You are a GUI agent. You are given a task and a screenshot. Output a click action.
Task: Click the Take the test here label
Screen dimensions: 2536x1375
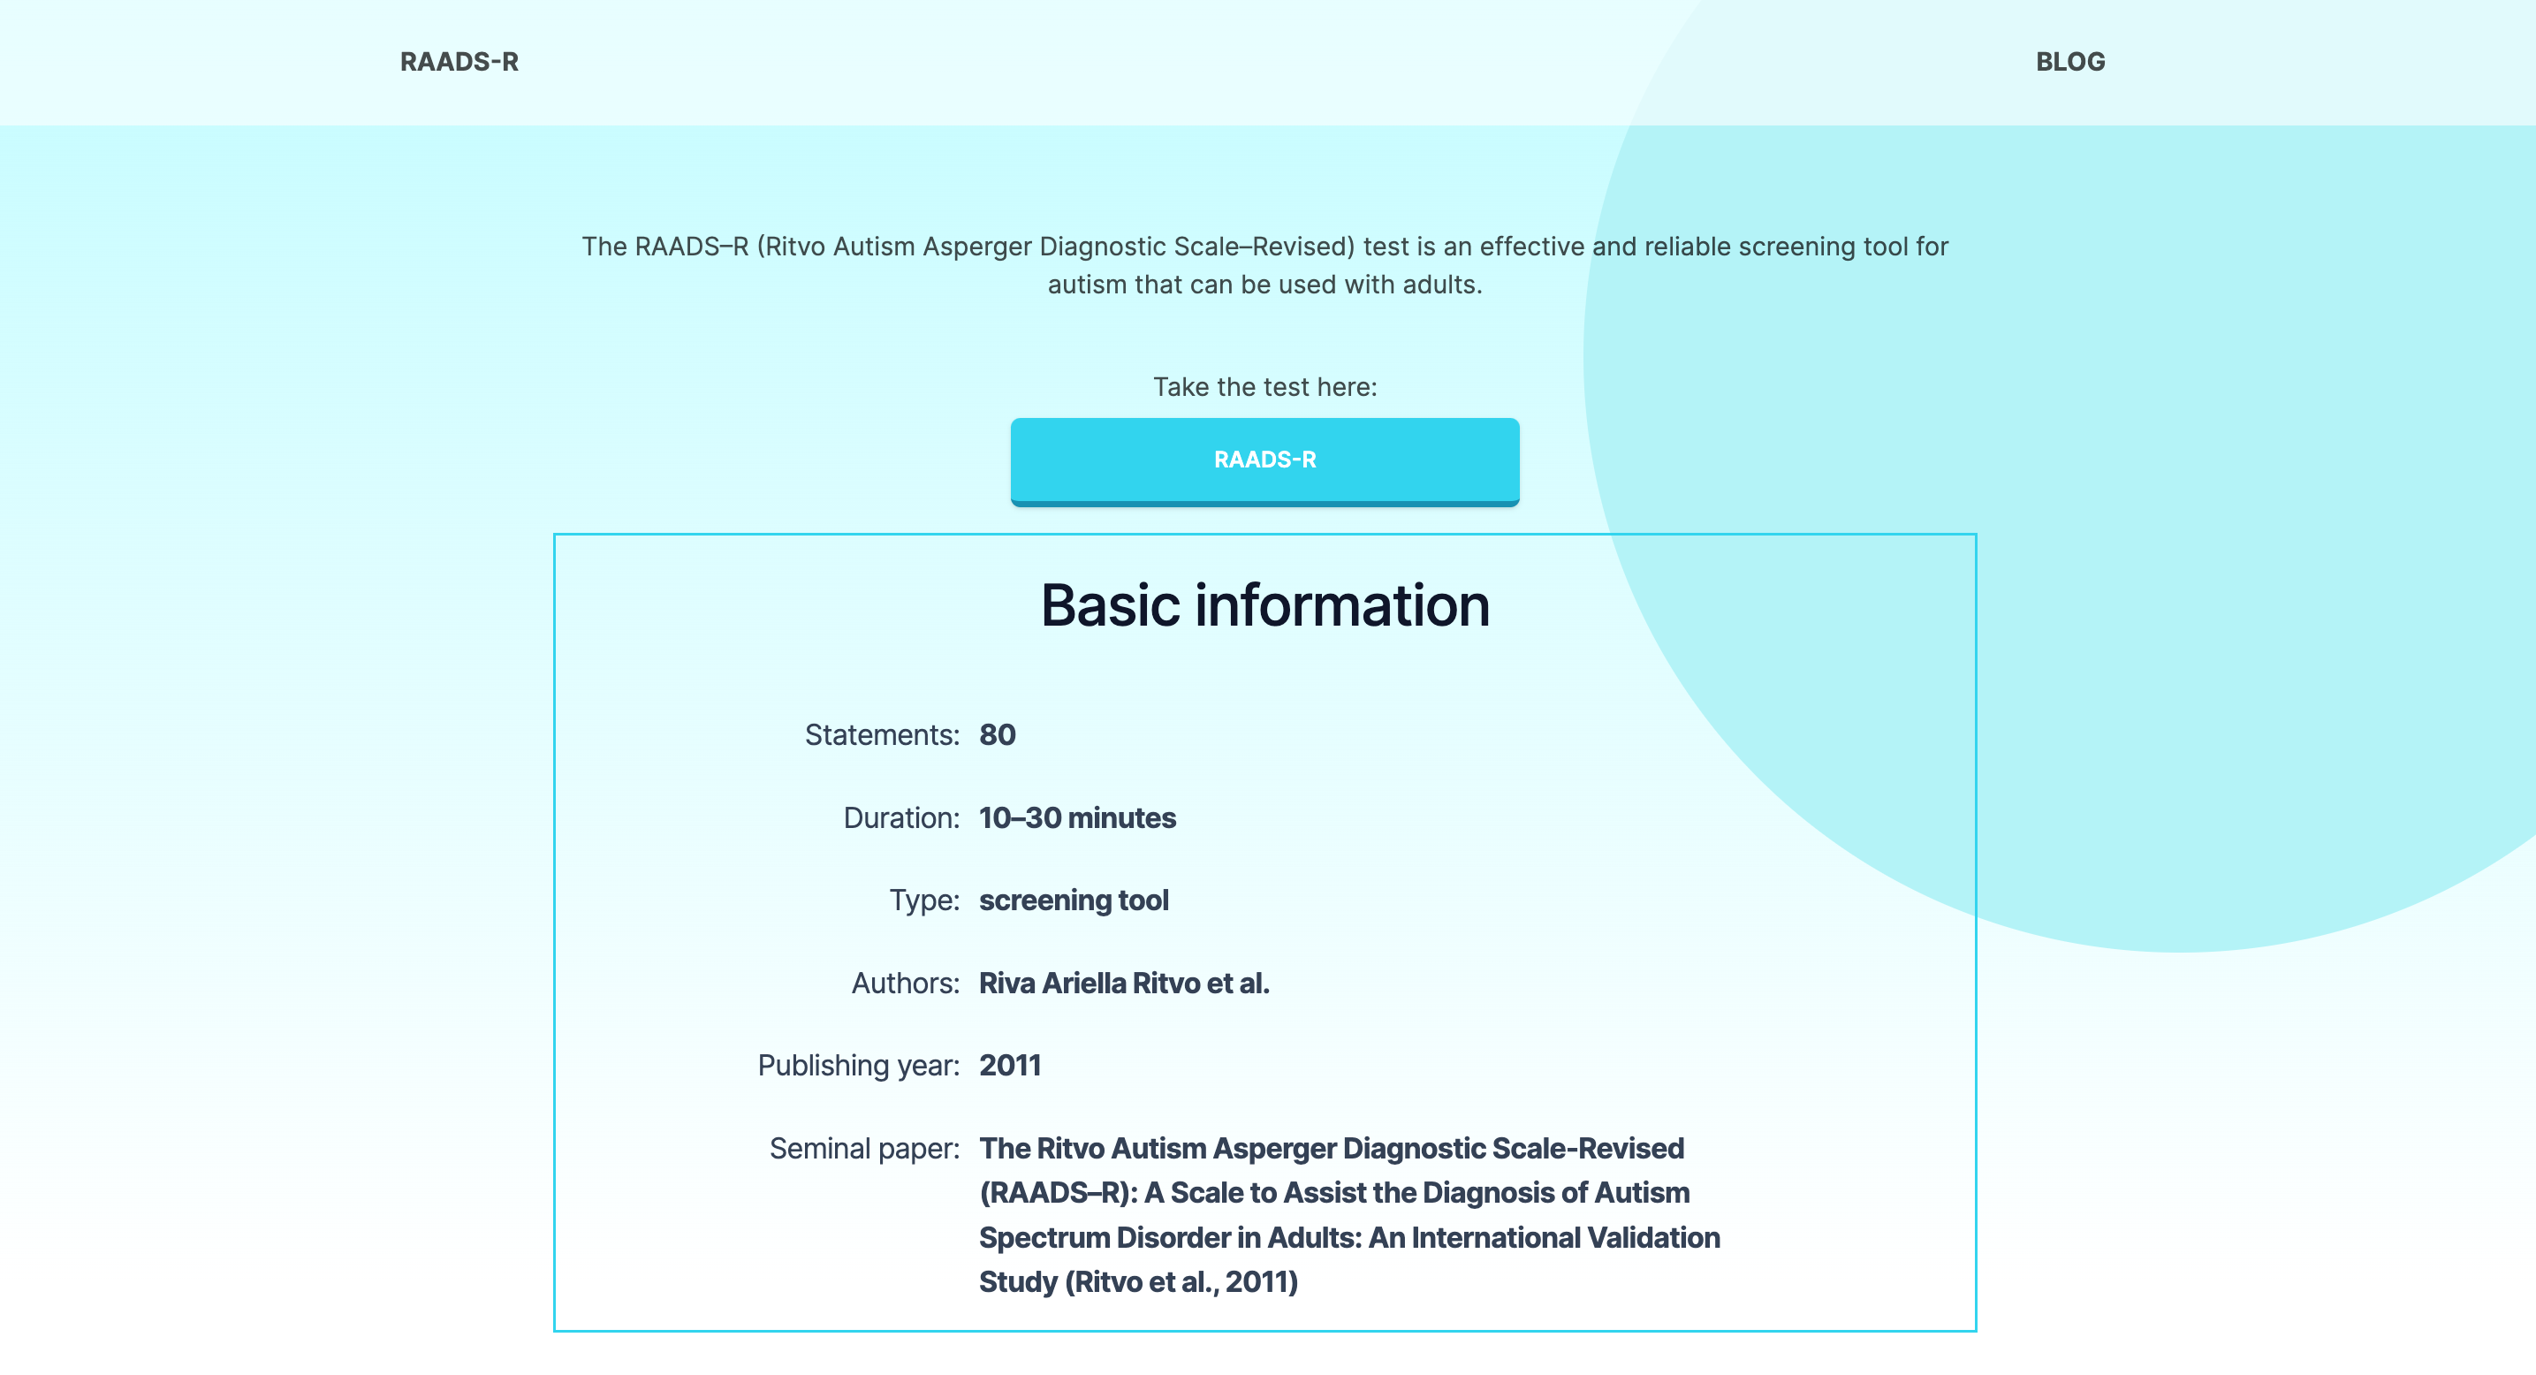pos(1265,386)
